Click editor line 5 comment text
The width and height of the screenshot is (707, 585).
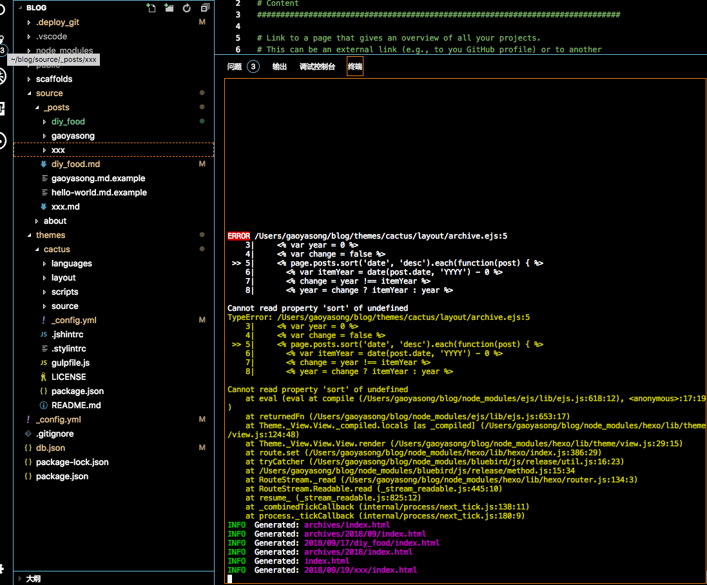click(x=398, y=38)
